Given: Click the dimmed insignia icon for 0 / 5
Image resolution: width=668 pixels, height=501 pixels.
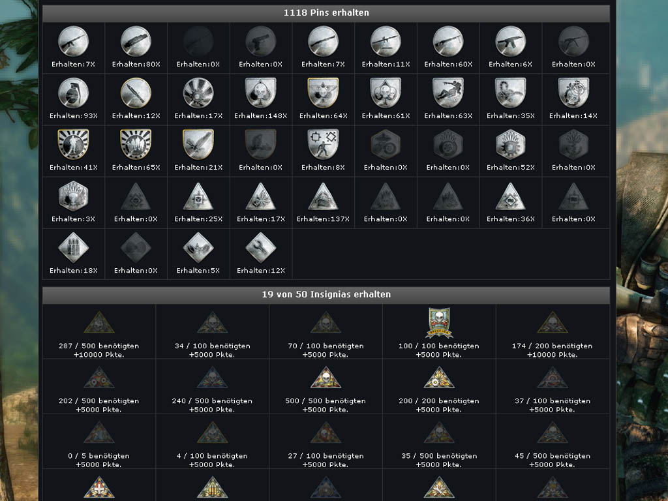Looking at the screenshot, I should pyautogui.click(x=99, y=433).
